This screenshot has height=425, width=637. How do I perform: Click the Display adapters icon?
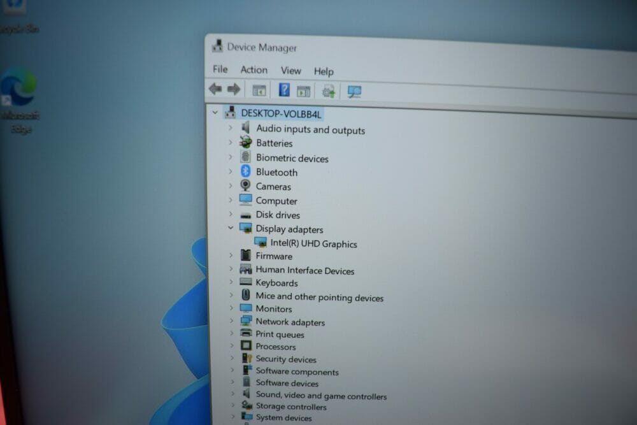[x=245, y=228]
